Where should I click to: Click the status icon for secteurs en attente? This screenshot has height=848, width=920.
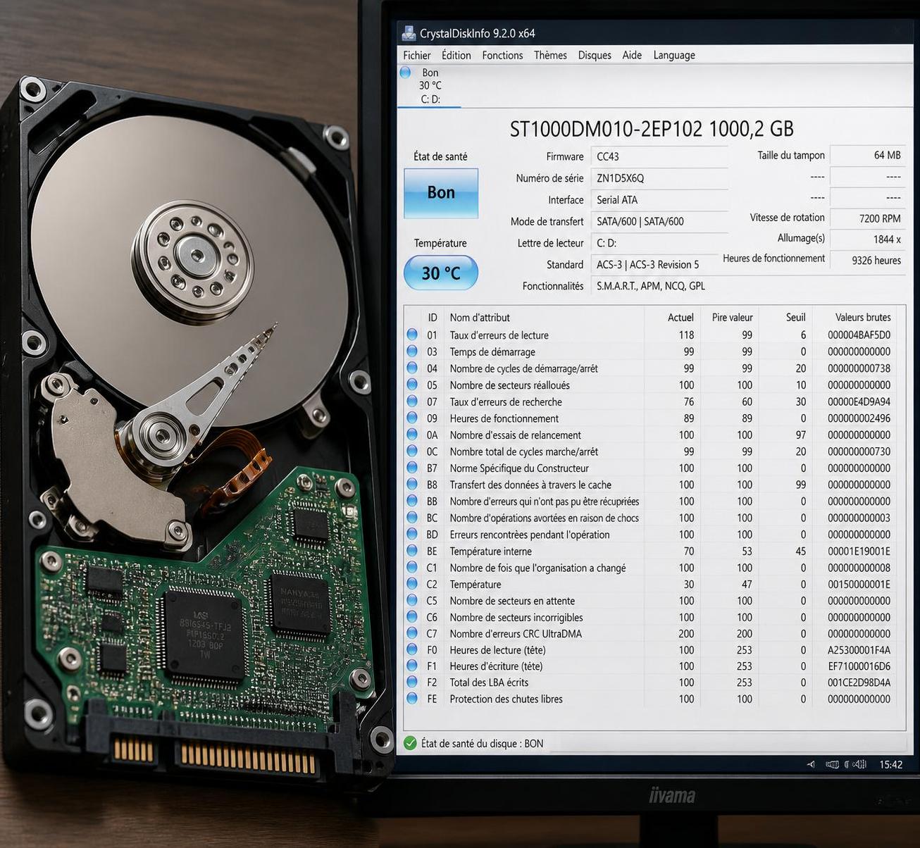[x=412, y=600]
